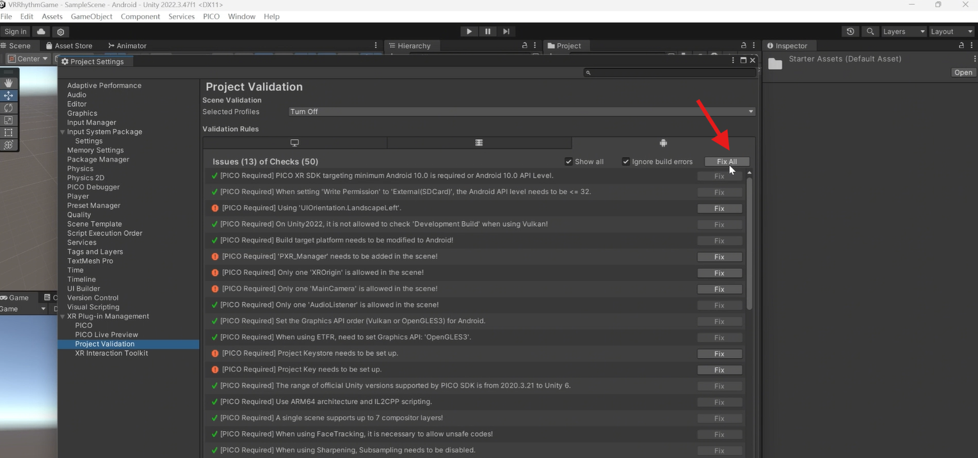Open the Undo History icon
978x458 pixels.
tap(850, 31)
